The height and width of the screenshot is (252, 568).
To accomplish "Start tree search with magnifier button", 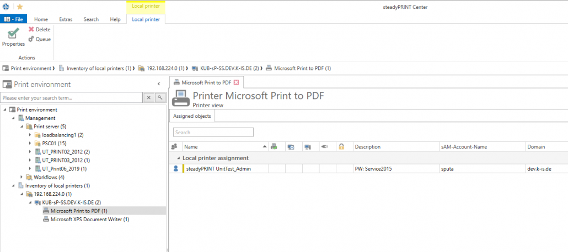I will 160,97.
